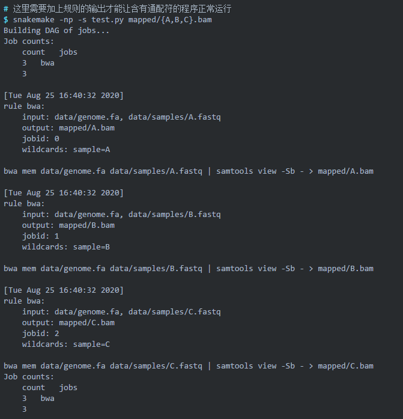Click the input line containing A.fastq
The width and height of the screenshot is (403, 419).
121,117
